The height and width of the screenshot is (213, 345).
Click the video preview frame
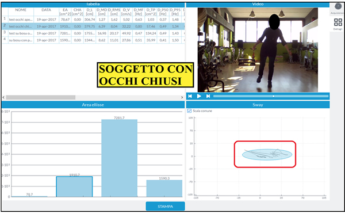point(258,50)
